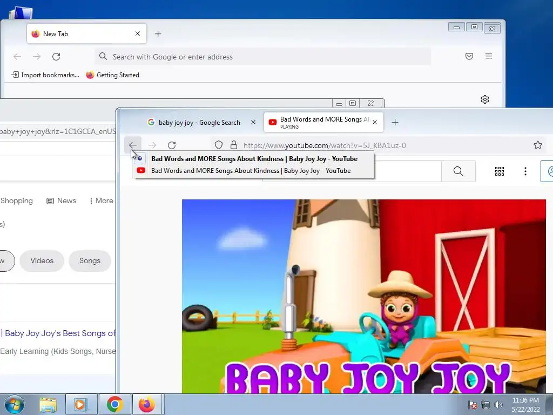Add a new tab in the back Firefox window
The height and width of the screenshot is (415, 553).
[158, 34]
